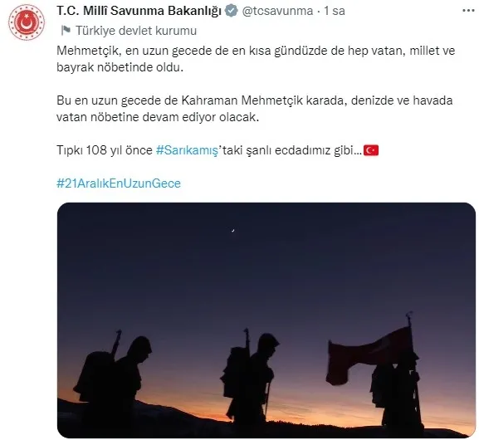Image resolution: width=479 pixels, height=440 pixels.
Task: Click the first tweet paragraph about Mehmetçik
Action: point(256,59)
